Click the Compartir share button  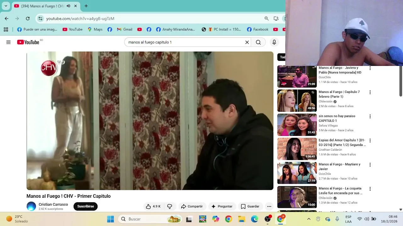click(192, 206)
